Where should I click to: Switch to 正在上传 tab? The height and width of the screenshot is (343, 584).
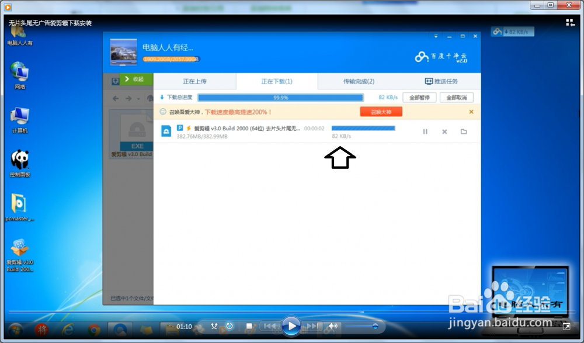tap(195, 81)
